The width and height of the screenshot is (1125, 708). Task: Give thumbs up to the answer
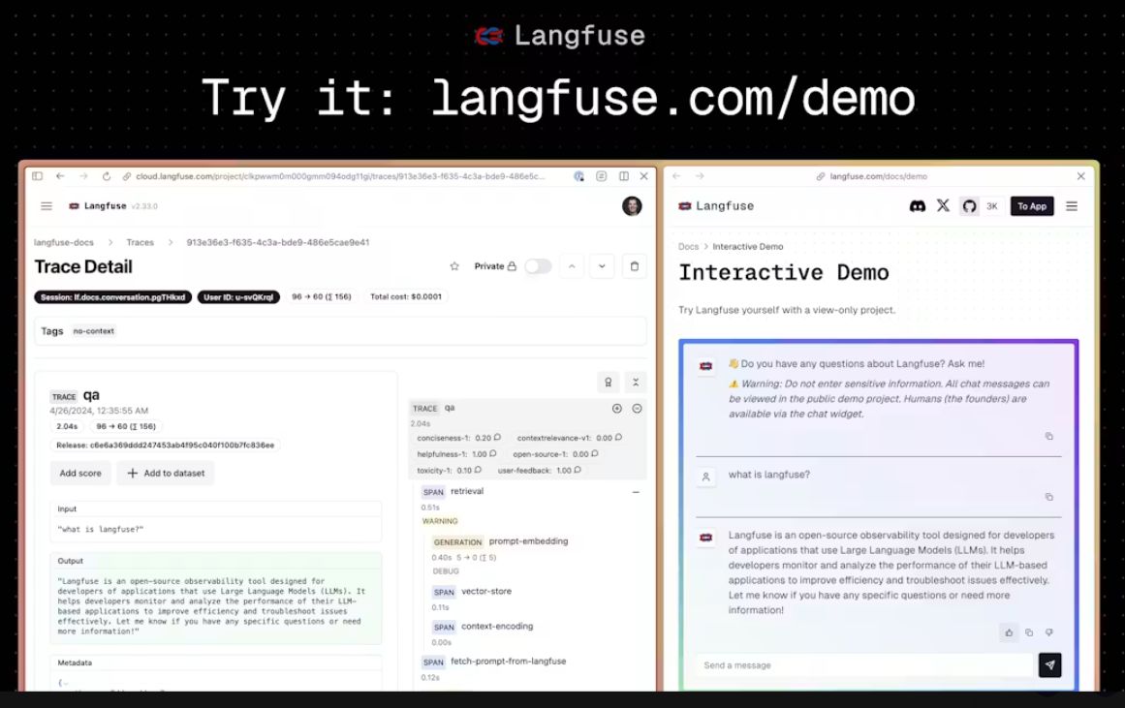[1009, 632]
